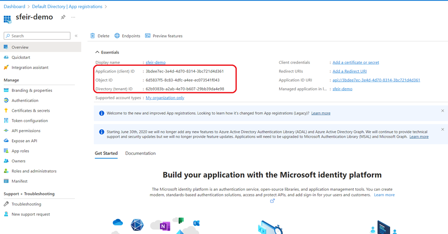Image resolution: width=448 pixels, height=234 pixels.
Task: Click the Endpoints globe icon
Action: click(117, 36)
